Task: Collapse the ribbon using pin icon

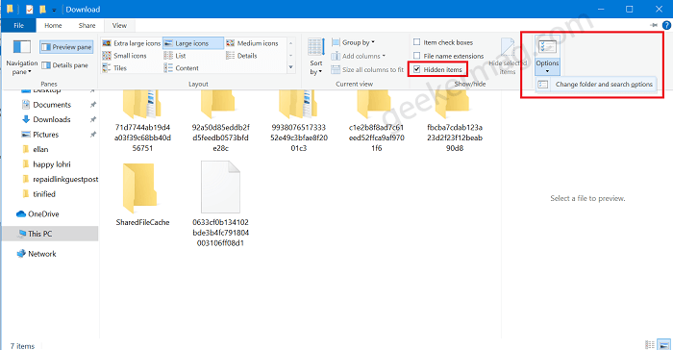Action: tap(654, 25)
